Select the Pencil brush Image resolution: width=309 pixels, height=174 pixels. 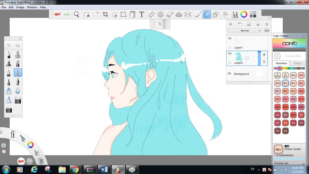point(9,55)
